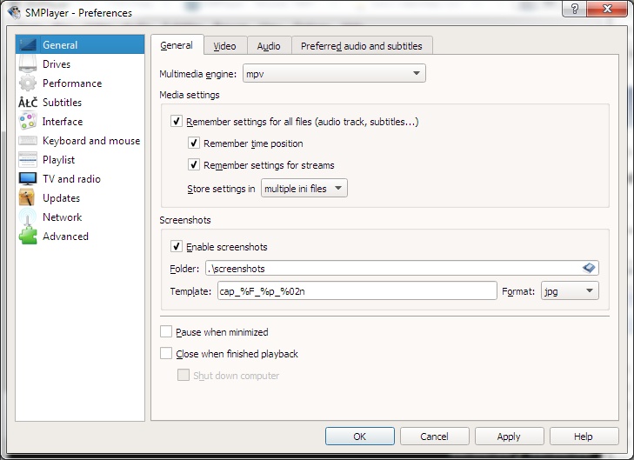Expand the Multimedia engine dropdown
Viewport: 634px width, 460px height.
[x=334, y=74]
